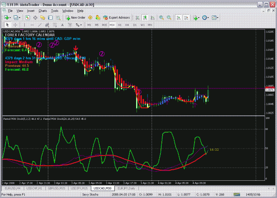Screen dimensions: 277x198
Task: Click the yellow and green people icon
Action: coord(98,18)
